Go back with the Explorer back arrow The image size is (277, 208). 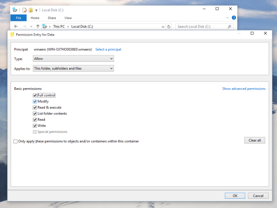[16, 26]
